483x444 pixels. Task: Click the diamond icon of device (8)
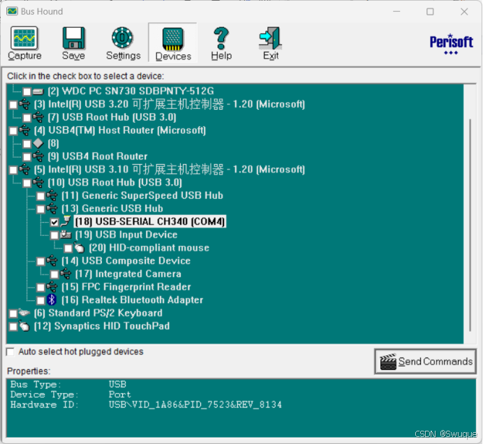38,143
